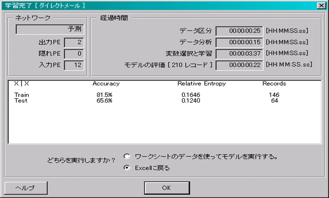Click the Relative Entropy column header
Viewport: 329px width, 198px height.
[202, 84]
